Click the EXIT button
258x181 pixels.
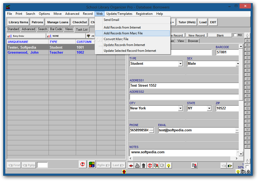pos(213,22)
